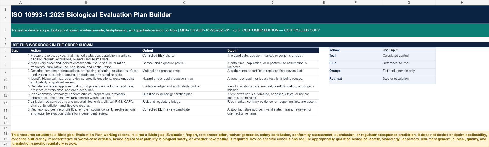Select stop condition 'A path, time, population, or repeated-use assumption'
489x147 pixels.
point(273,64)
